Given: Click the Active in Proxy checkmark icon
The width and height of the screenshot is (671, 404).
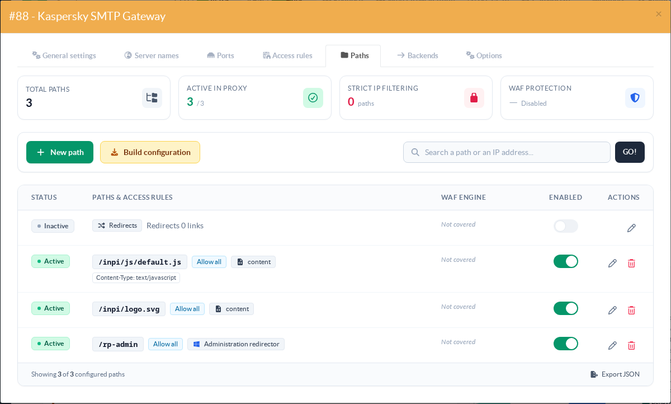Looking at the screenshot, I should click(313, 98).
